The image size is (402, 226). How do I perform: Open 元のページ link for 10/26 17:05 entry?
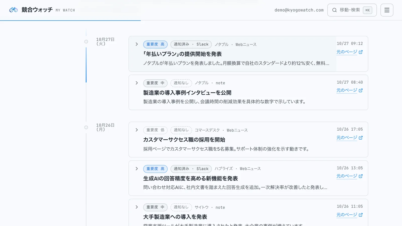[x=347, y=138]
